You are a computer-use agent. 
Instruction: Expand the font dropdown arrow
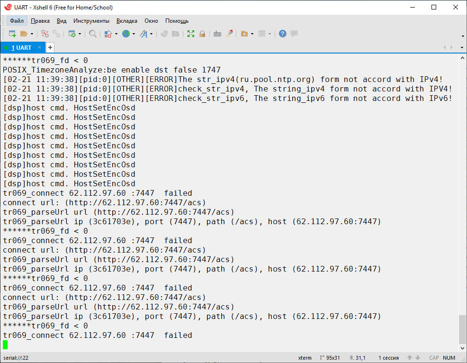(x=151, y=34)
